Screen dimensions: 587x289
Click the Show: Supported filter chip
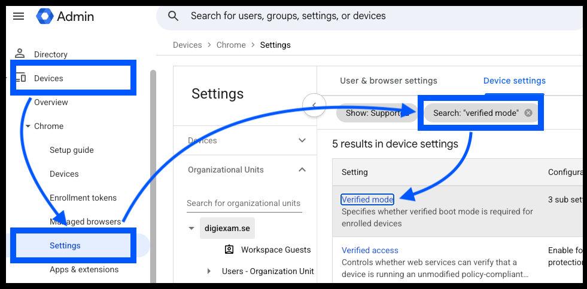click(377, 113)
